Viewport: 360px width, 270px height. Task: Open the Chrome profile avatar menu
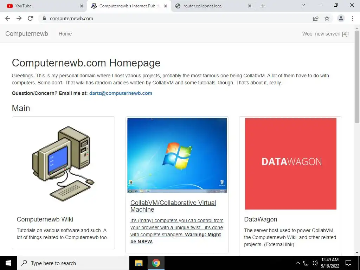(341, 18)
